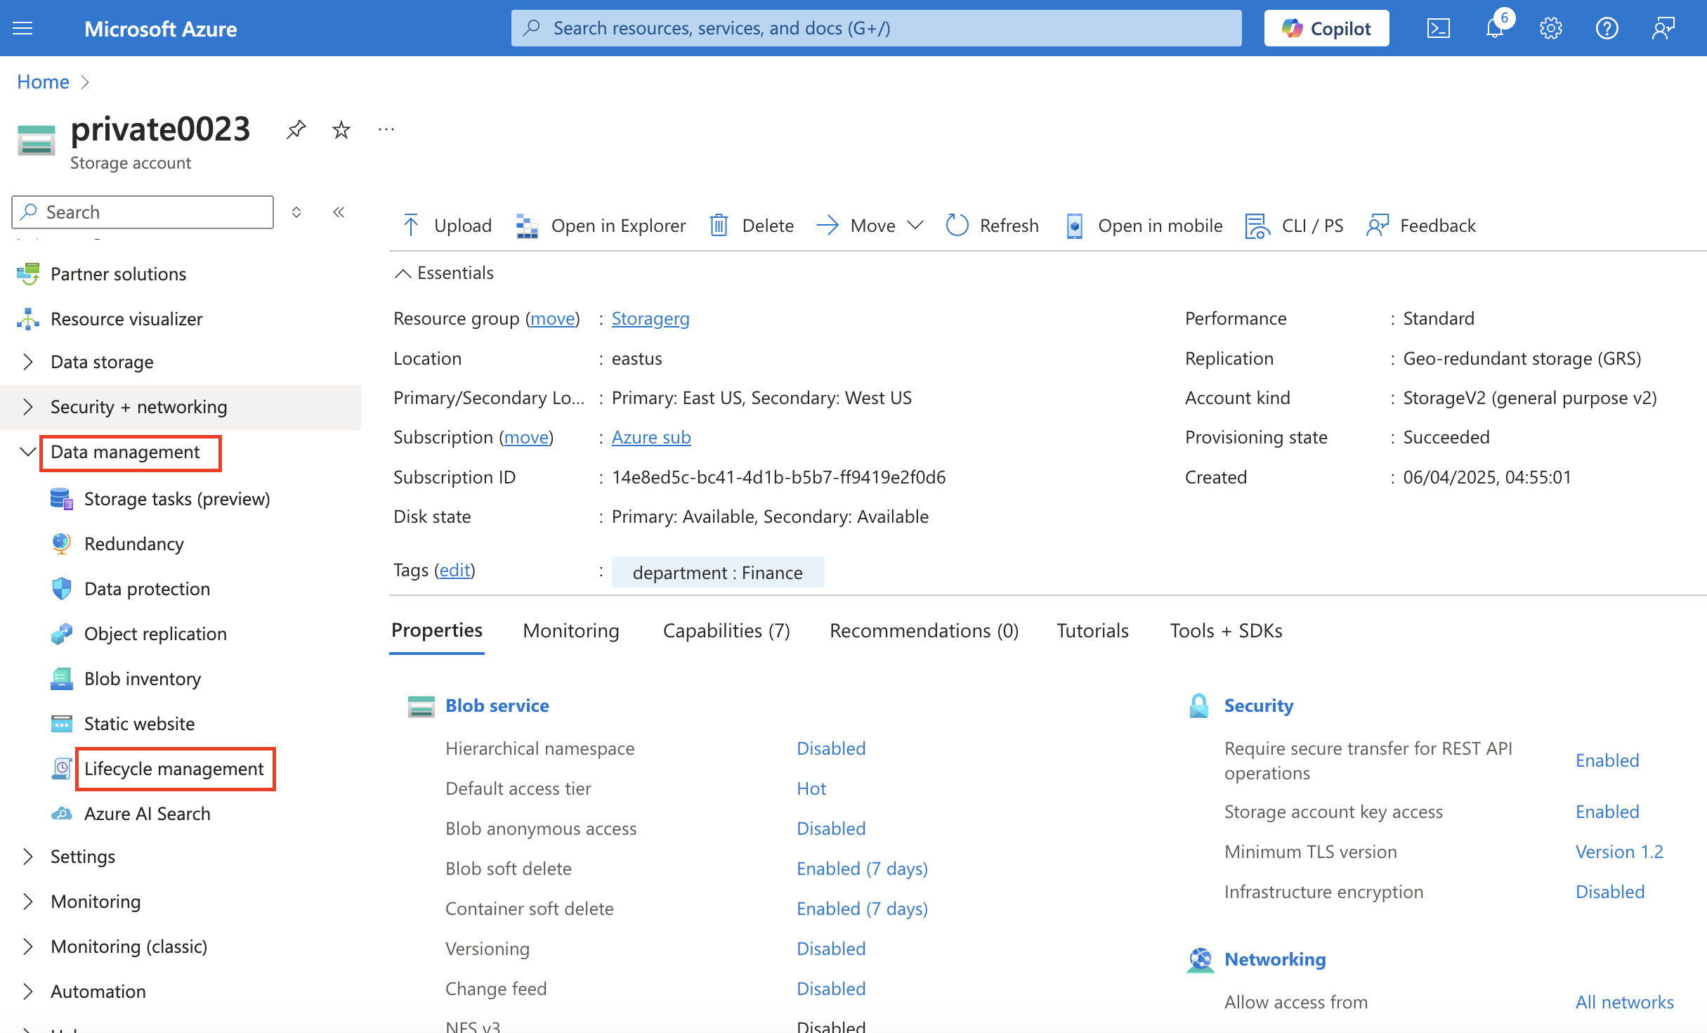Click Feedback in the toolbar
1707x1033 pixels.
[x=1420, y=226]
